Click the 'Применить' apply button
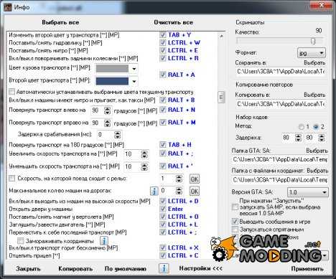The image size is (336, 279). pos(307,269)
